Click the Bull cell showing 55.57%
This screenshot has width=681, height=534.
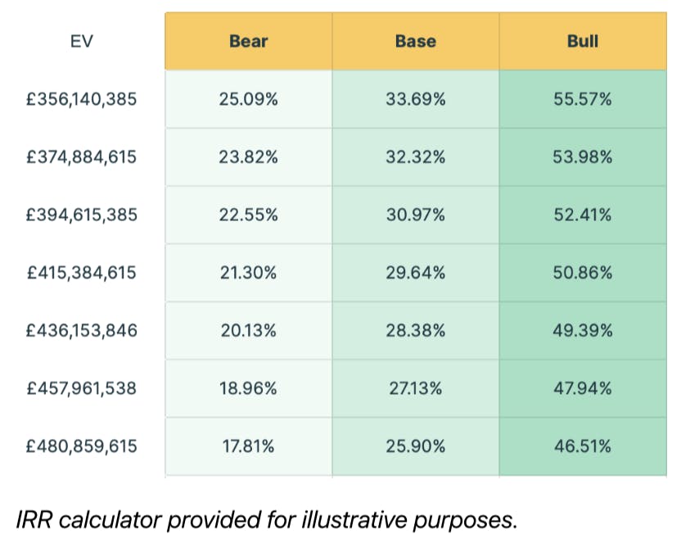582,99
